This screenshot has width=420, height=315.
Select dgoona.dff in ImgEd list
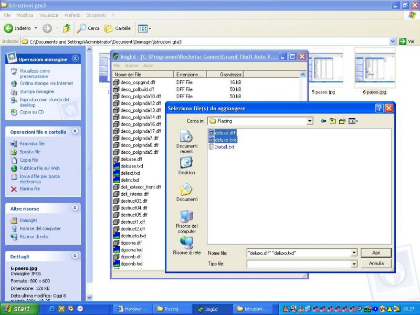(x=131, y=243)
